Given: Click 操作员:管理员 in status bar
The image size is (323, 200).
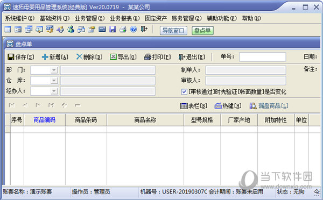Looking at the screenshot, I should pyautogui.click(x=91, y=192).
